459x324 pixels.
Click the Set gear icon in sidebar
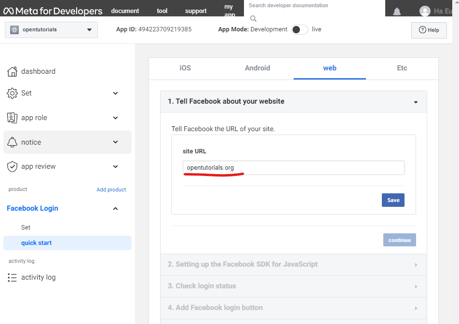(12, 93)
